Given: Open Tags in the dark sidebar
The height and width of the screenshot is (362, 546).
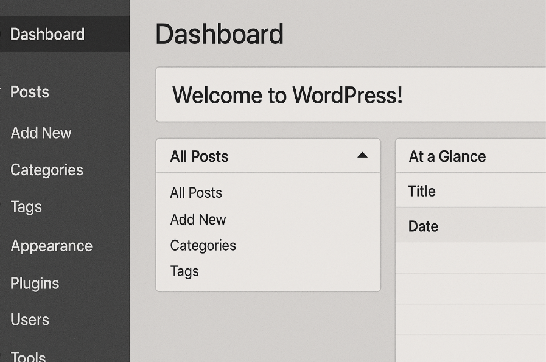Looking at the screenshot, I should [26, 207].
